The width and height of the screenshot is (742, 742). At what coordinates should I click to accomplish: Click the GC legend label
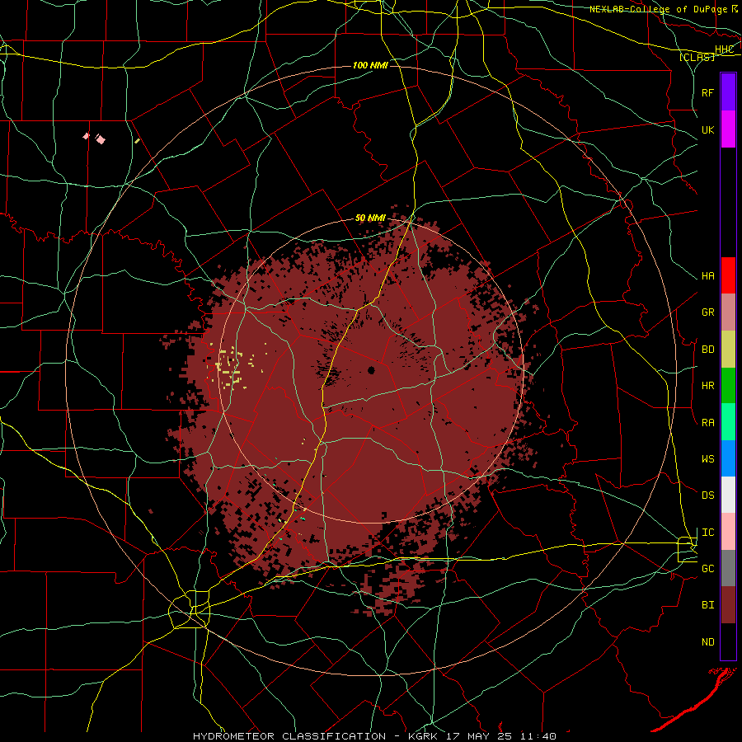click(x=708, y=568)
